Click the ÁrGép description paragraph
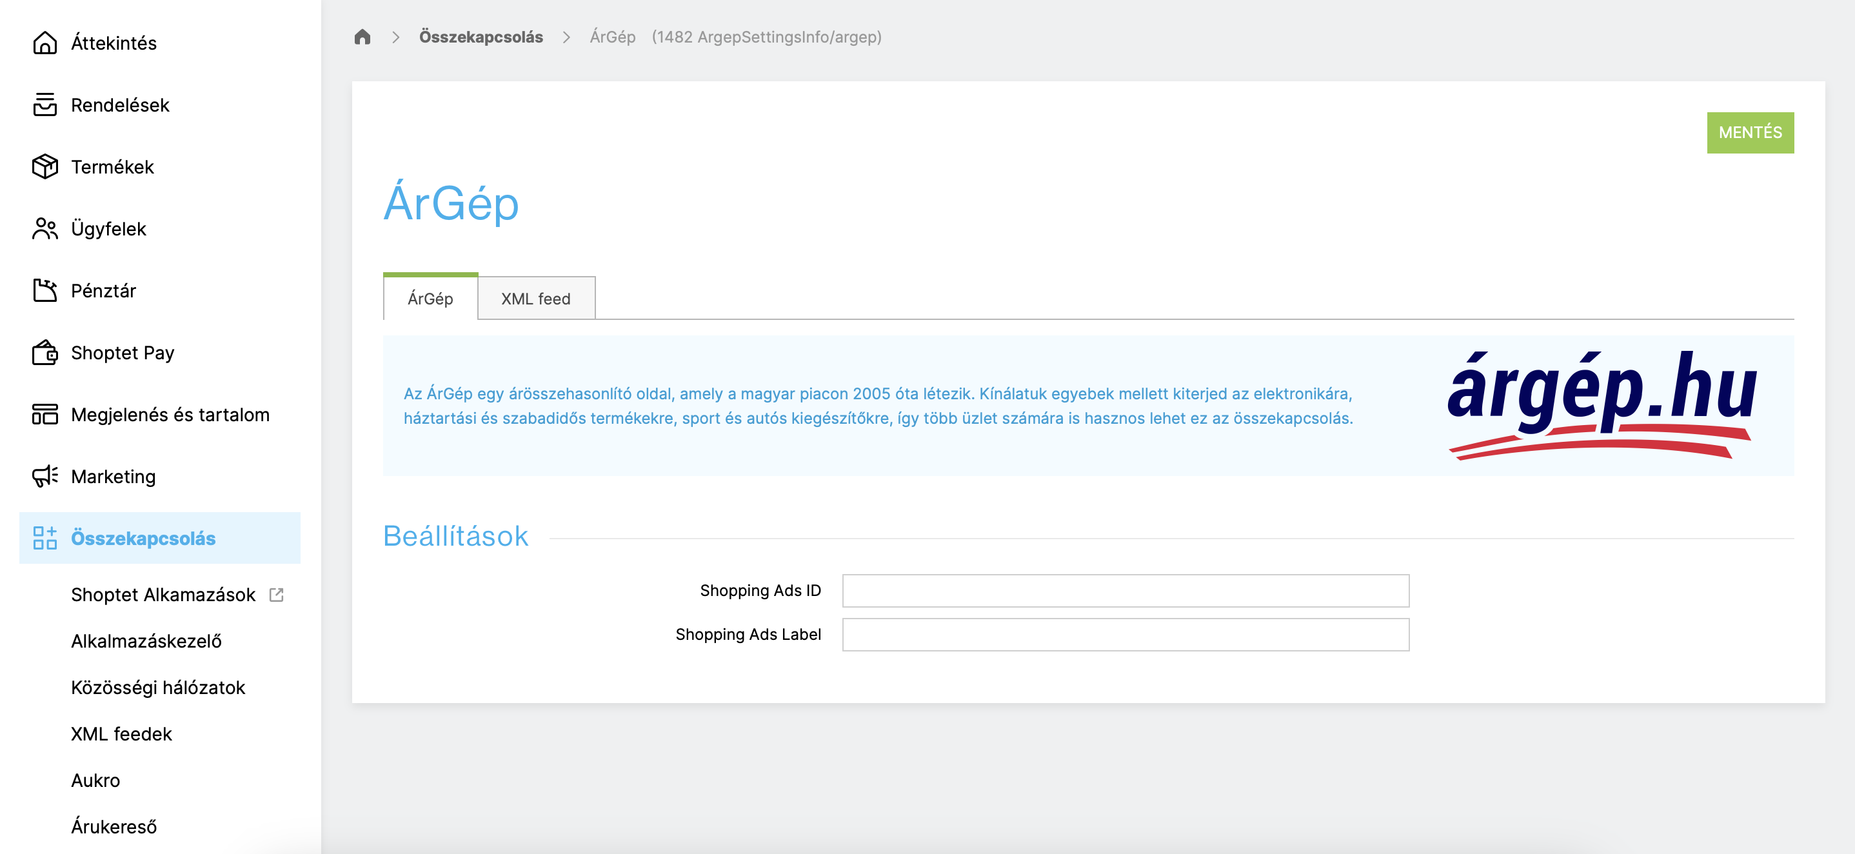Image resolution: width=1855 pixels, height=854 pixels. [x=878, y=406]
